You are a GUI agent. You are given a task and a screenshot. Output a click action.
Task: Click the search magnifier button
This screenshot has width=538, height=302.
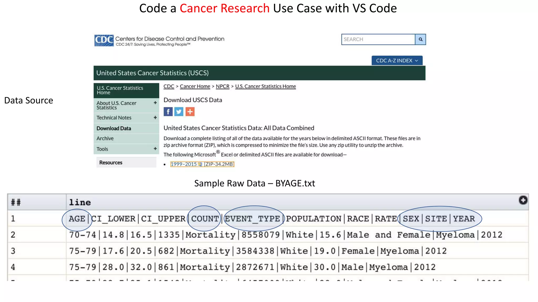[420, 39]
